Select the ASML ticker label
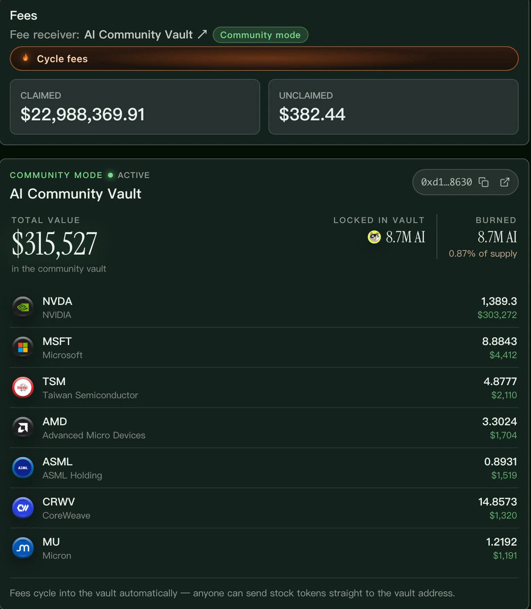 [x=57, y=462]
